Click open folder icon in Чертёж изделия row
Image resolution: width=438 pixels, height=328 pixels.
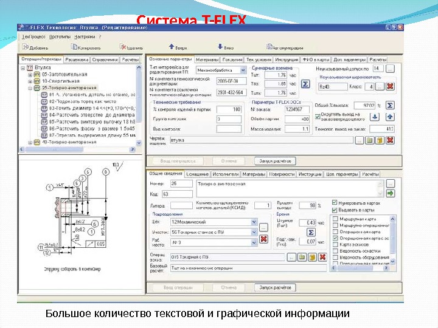pyautogui.click(x=370, y=140)
